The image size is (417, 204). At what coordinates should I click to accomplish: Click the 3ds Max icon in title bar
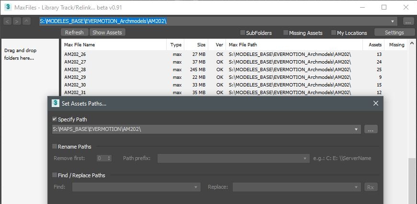tap(8, 7)
